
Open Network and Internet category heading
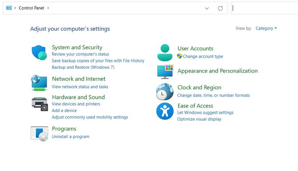(79, 79)
